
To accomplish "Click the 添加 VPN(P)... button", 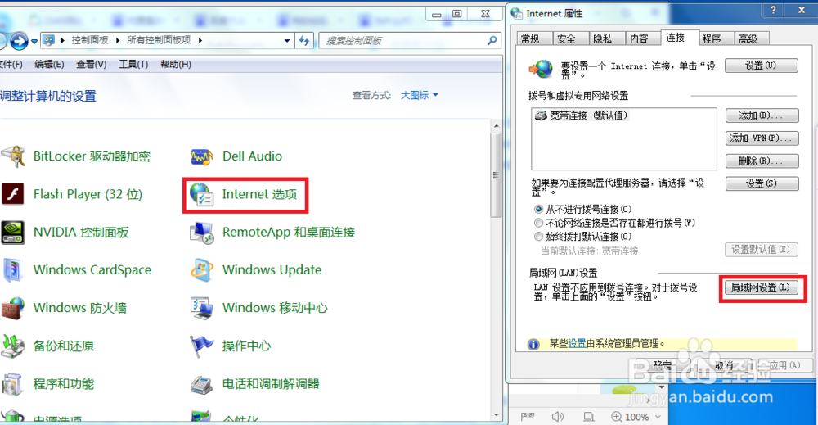I will pos(762,138).
